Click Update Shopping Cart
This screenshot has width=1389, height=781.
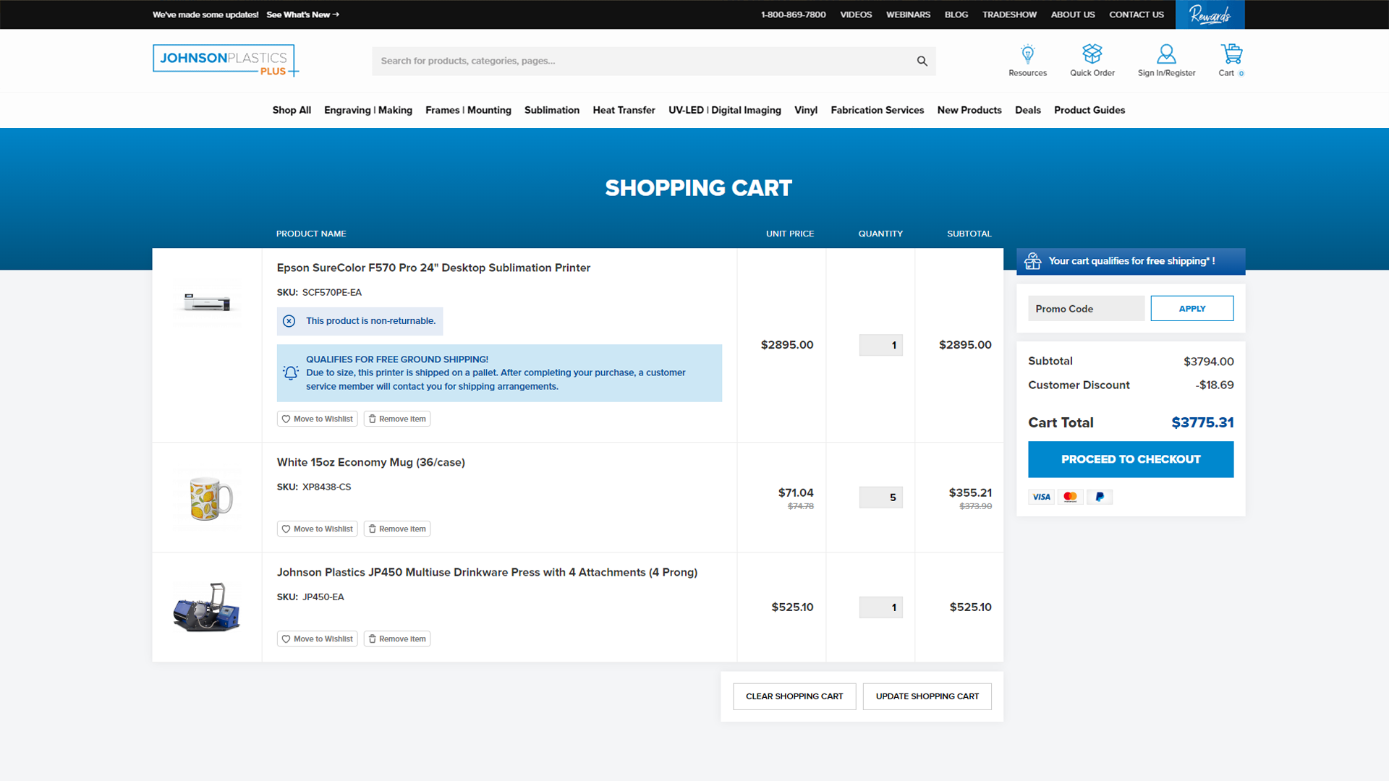[x=927, y=696]
